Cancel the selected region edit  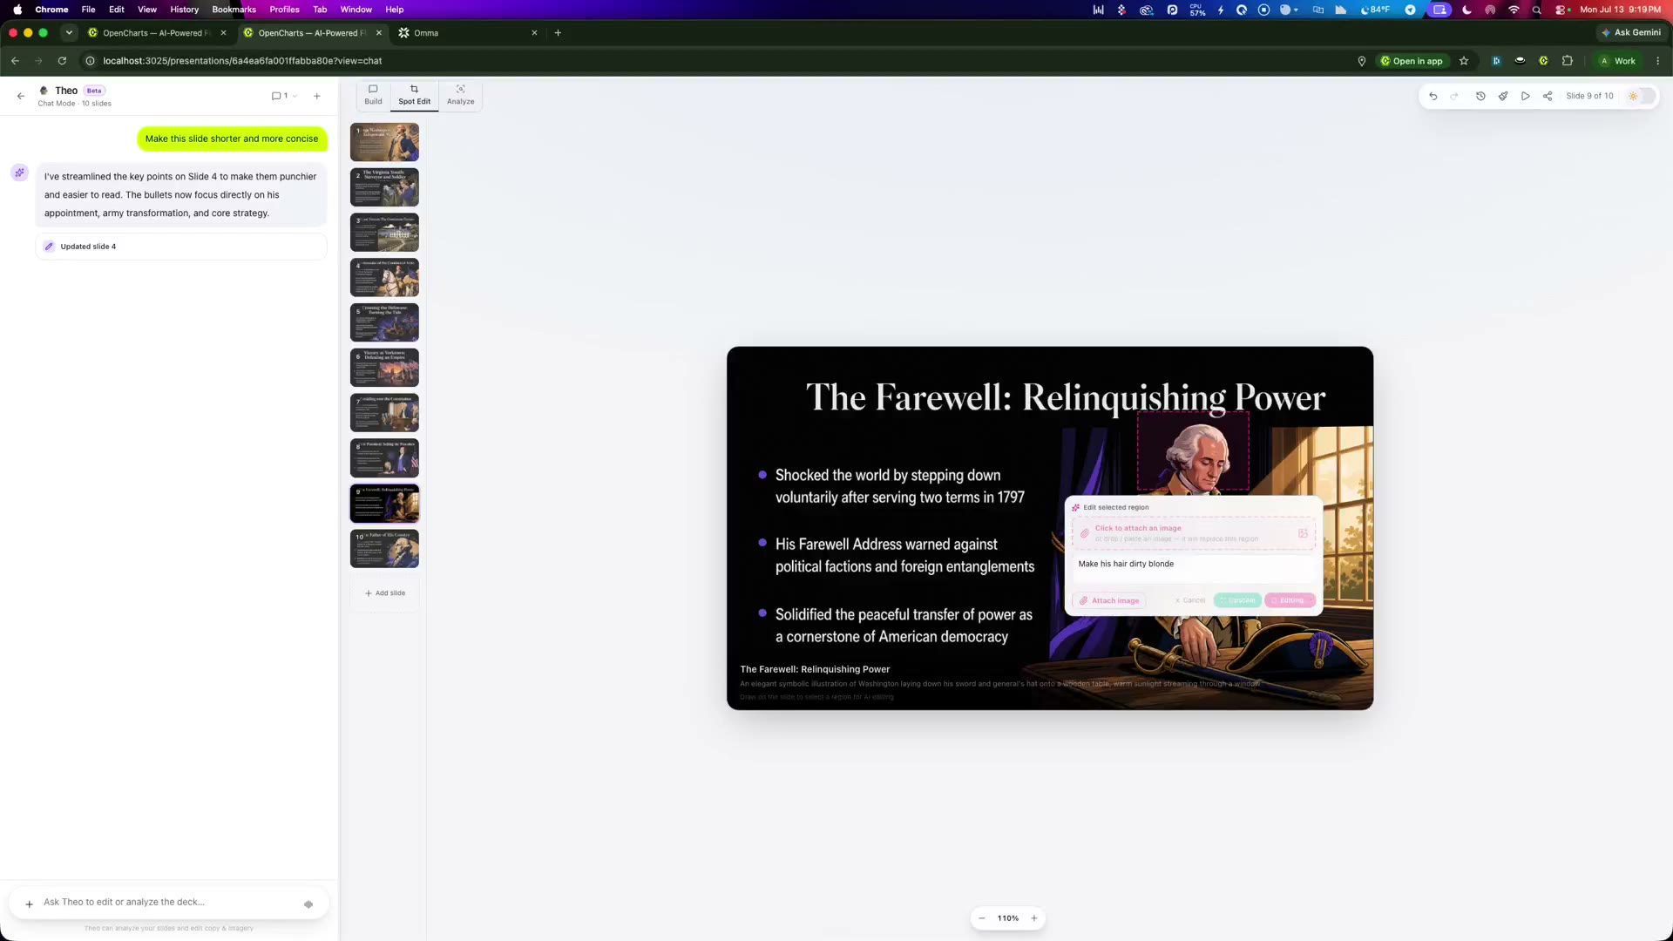coord(1190,600)
